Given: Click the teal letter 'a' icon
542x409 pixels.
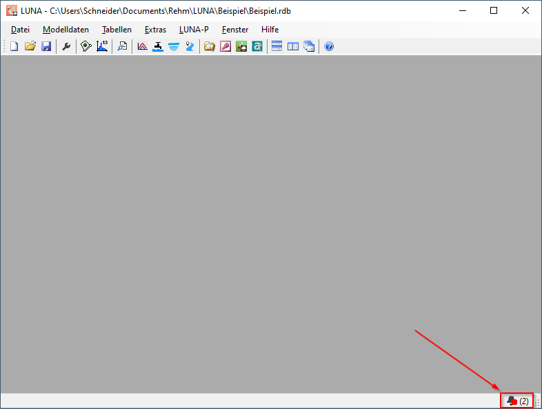Looking at the screenshot, I should pyautogui.click(x=257, y=46).
